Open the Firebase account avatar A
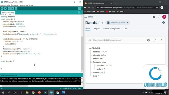Screen dimensions: 169x95 (164, 17)
